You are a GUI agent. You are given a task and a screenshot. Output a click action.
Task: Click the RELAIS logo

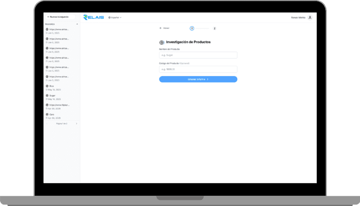94,17
